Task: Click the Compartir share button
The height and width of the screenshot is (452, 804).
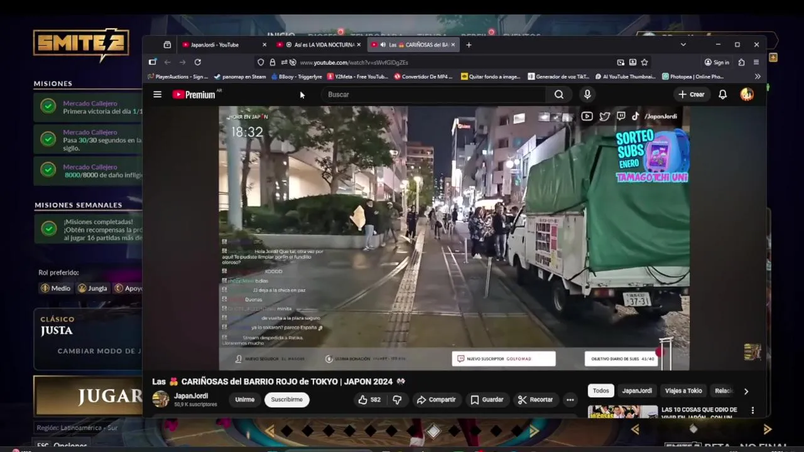Action: [437, 399]
